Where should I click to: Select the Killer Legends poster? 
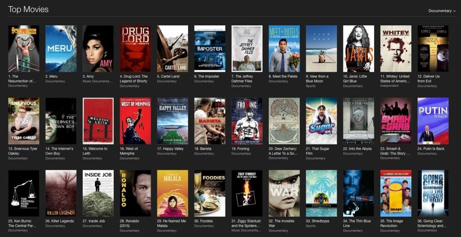pyautogui.click(x=61, y=193)
